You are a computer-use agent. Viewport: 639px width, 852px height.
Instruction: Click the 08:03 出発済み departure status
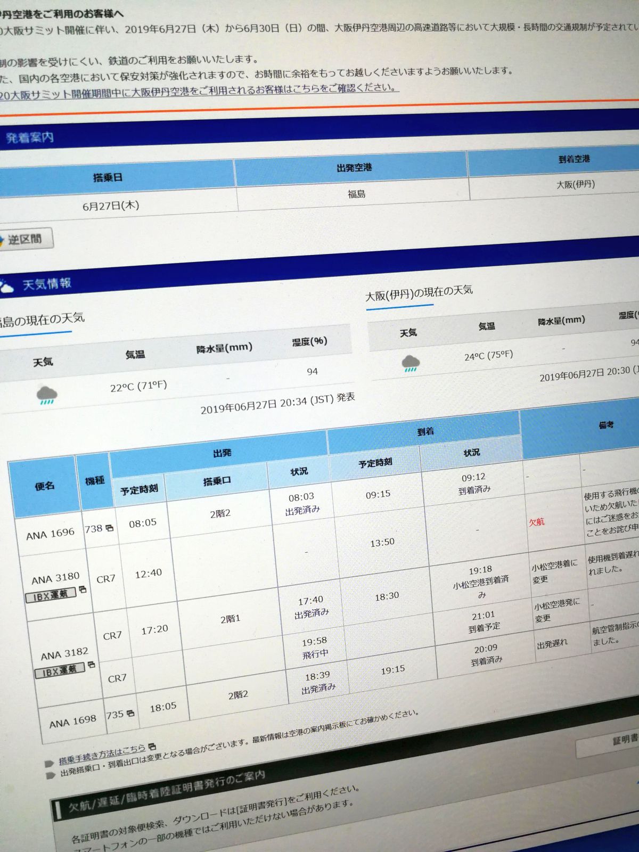click(302, 503)
